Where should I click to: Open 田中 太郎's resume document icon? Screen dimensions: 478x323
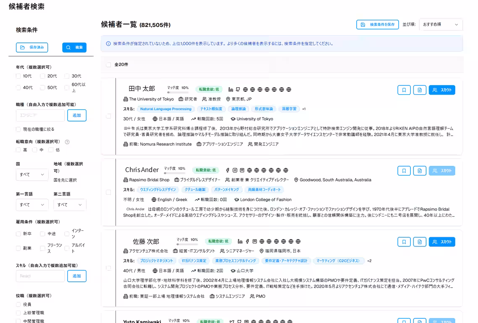pos(420,90)
